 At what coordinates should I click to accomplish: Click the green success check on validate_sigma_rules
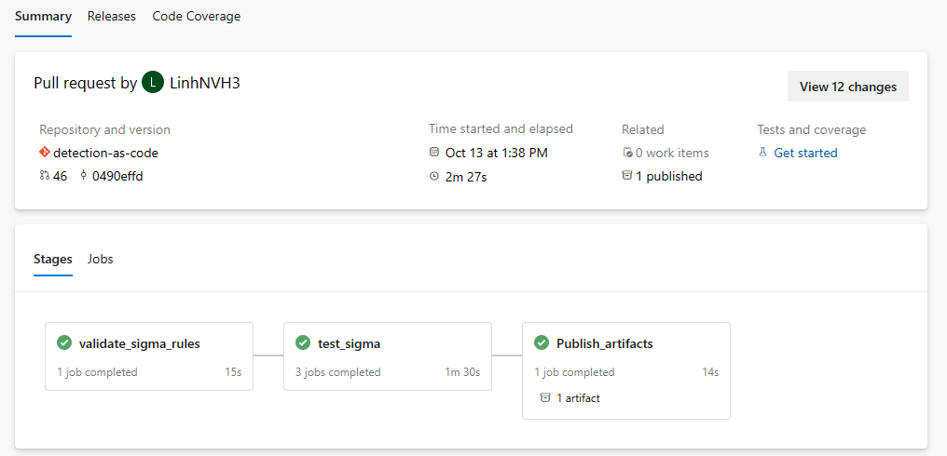pos(64,343)
